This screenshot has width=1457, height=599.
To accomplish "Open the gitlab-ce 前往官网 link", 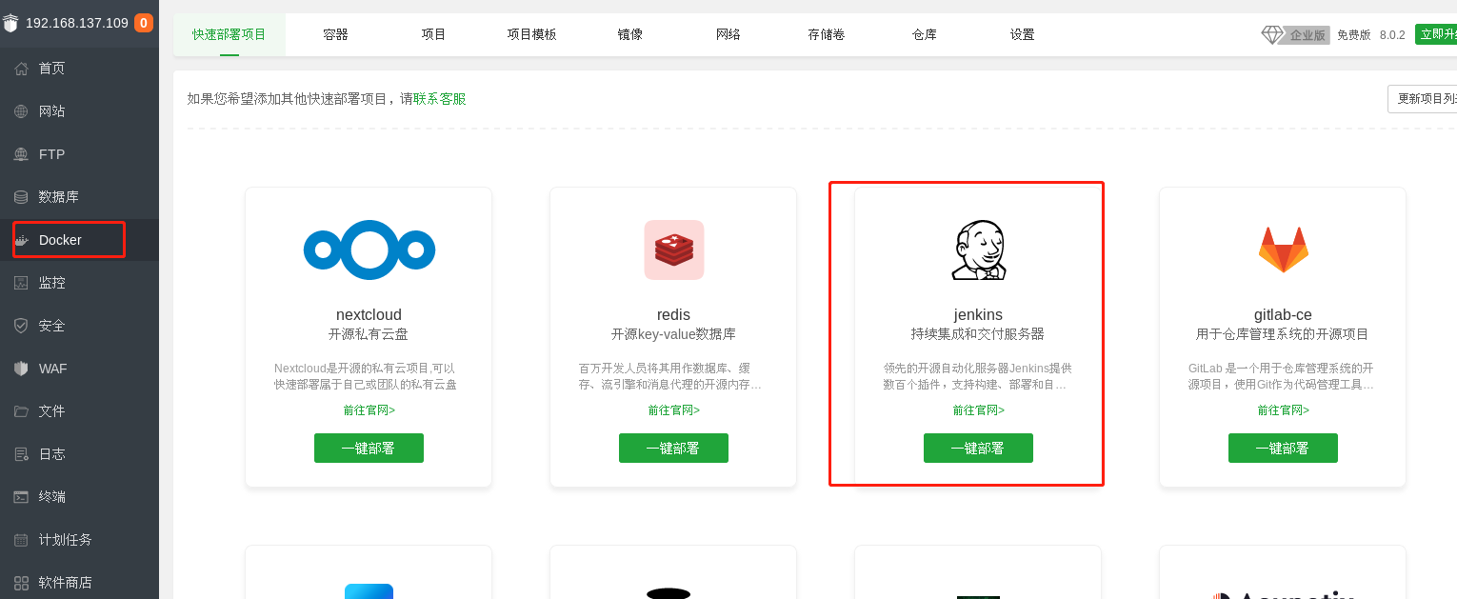I will click(1284, 410).
